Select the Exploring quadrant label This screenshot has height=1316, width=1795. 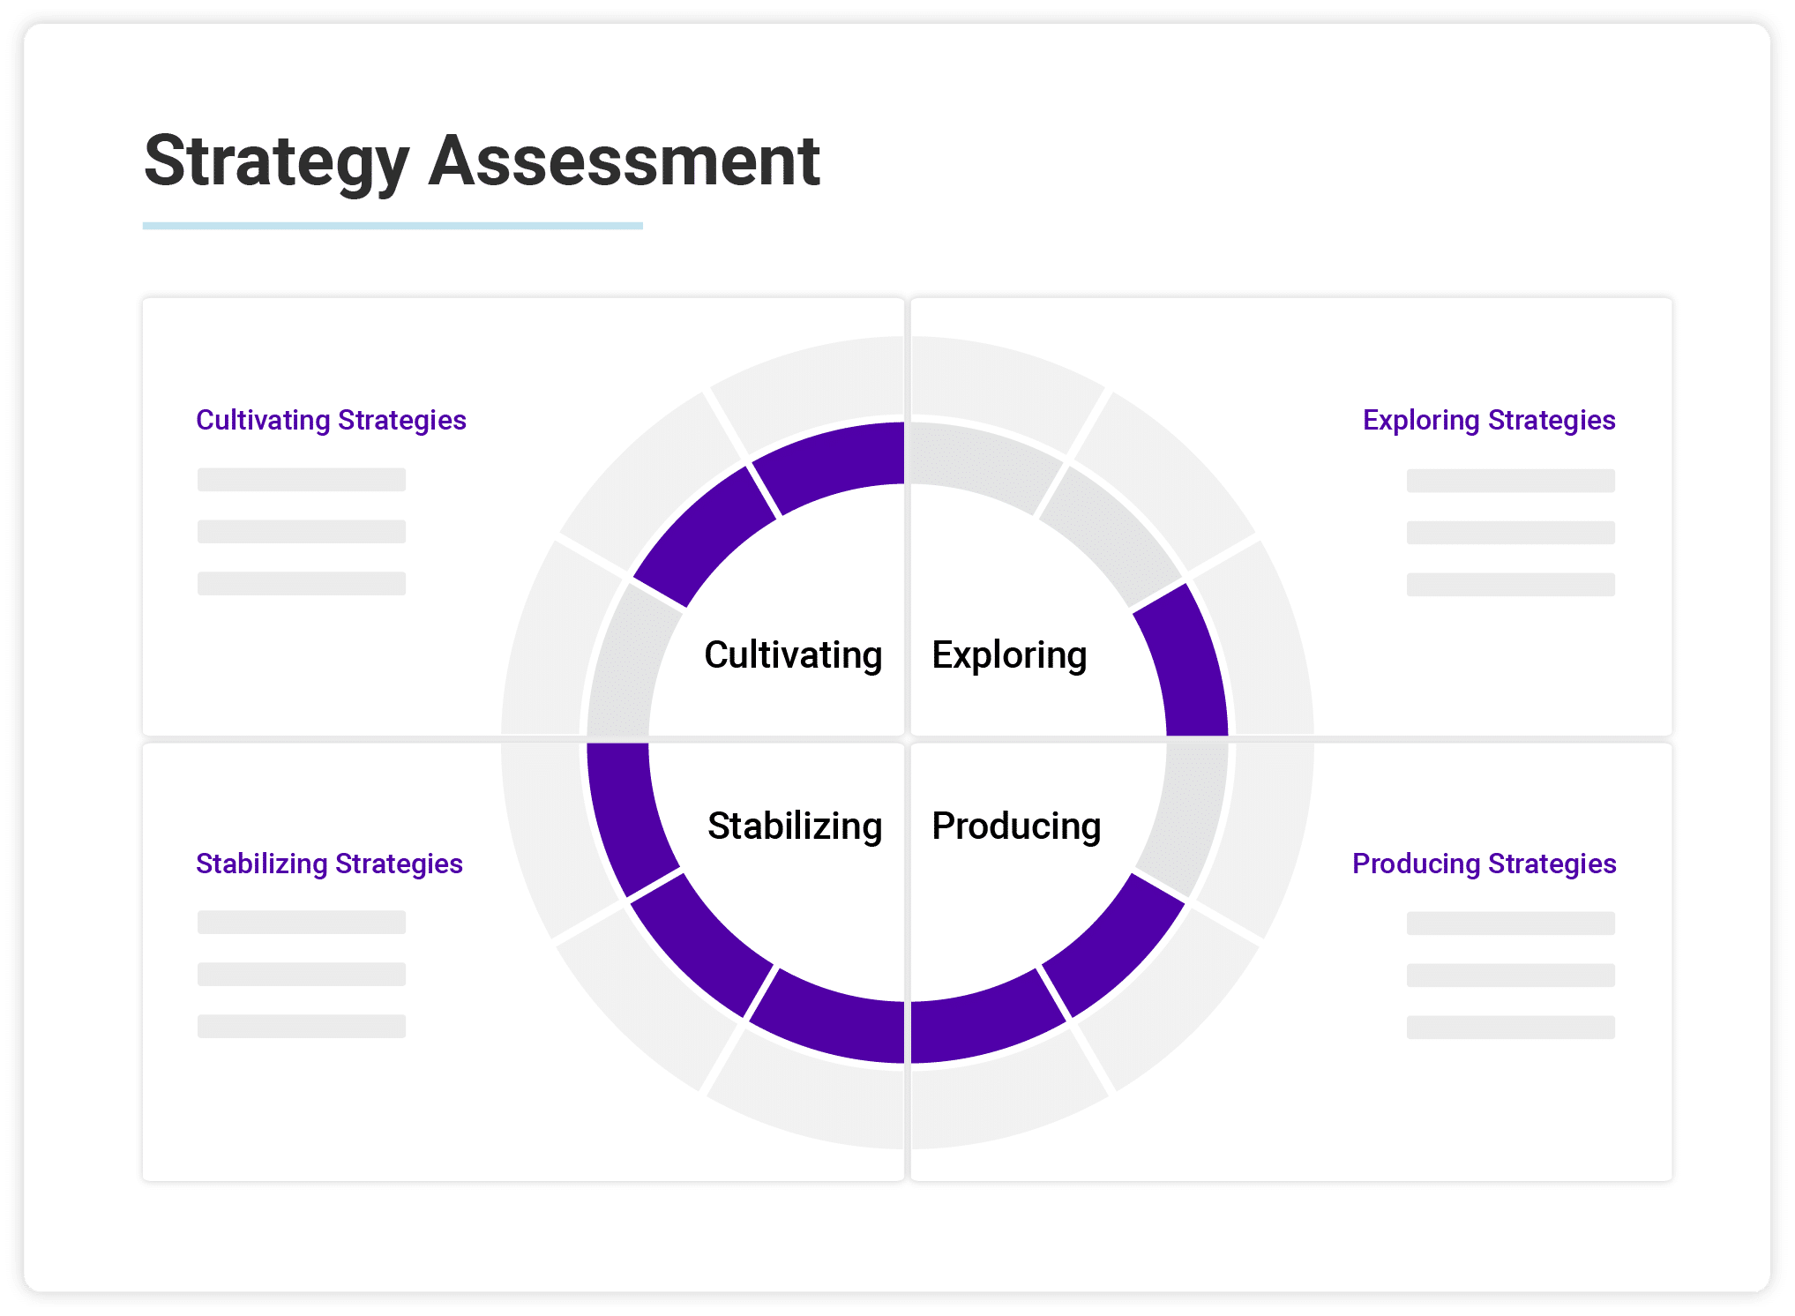[x=1009, y=654]
